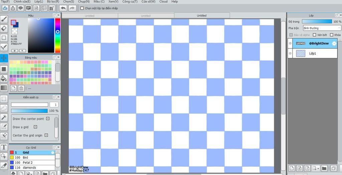Switch to the first Untitled tab
342x175 pixels.
coord(90,16)
